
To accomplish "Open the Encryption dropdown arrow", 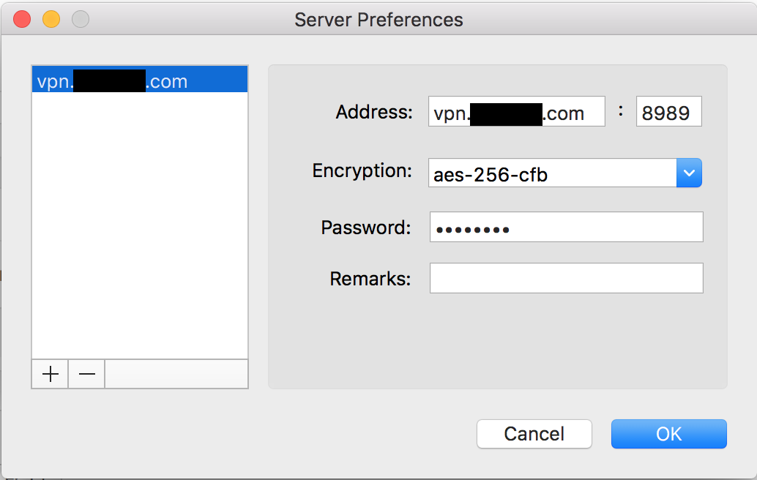I will (x=689, y=173).
